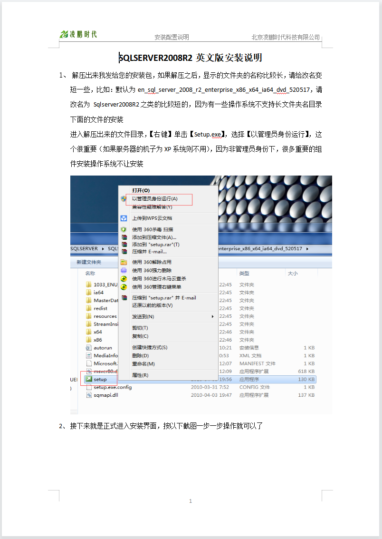
Task: Open the breadcrumb arrow after enterprise_x86_x64_ia64_dvd_520517
Action: [x=307, y=248]
